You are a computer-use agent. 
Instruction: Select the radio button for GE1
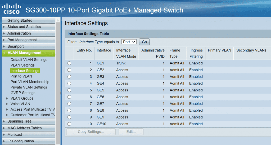tap(69, 63)
